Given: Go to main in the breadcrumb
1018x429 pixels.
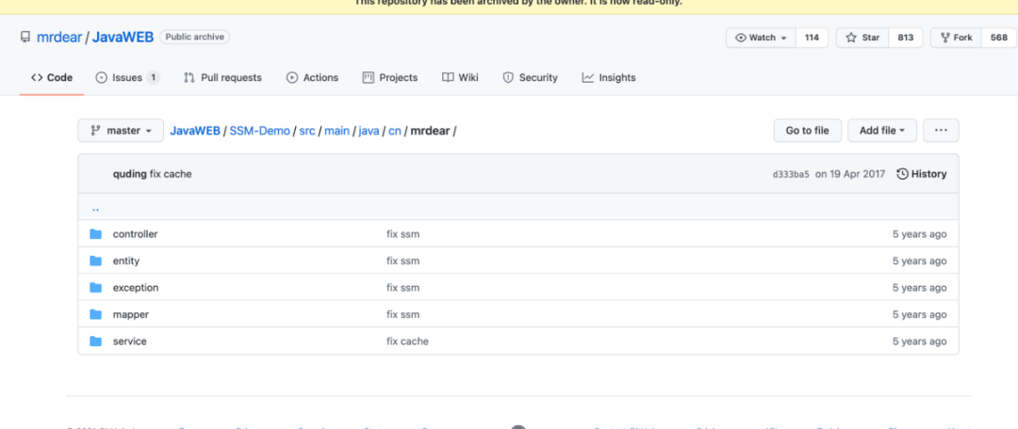Looking at the screenshot, I should pyautogui.click(x=337, y=130).
